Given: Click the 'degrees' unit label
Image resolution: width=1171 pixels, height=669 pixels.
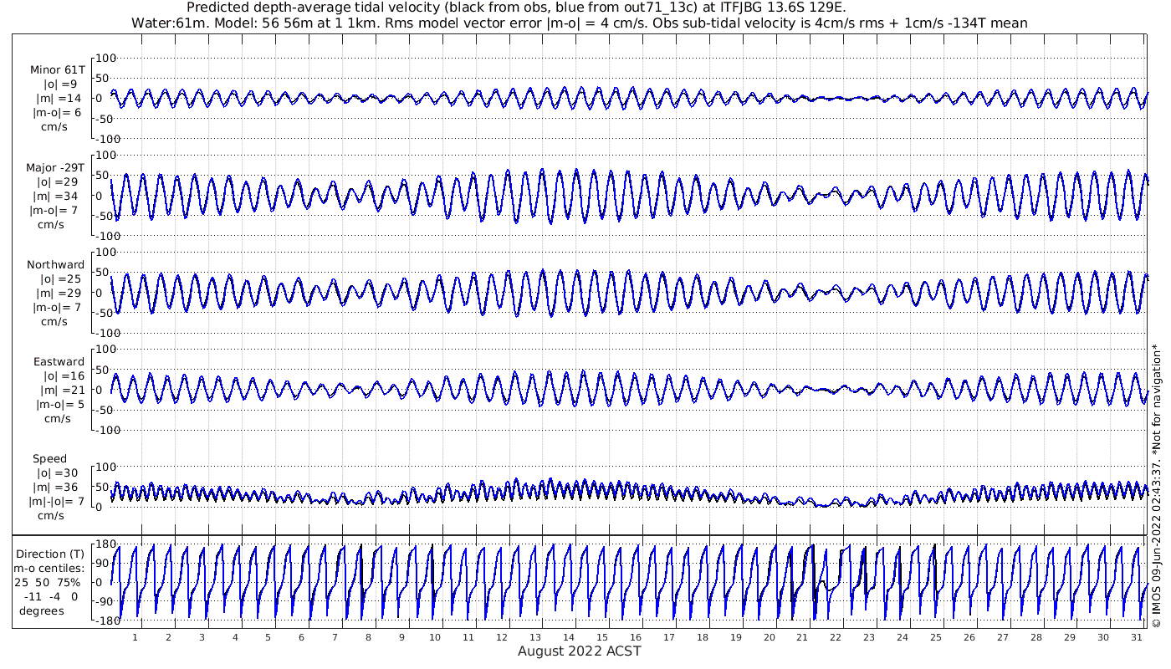Looking at the screenshot, I should tap(42, 611).
